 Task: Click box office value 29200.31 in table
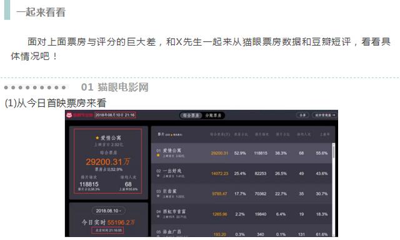pyautogui.click(x=219, y=153)
